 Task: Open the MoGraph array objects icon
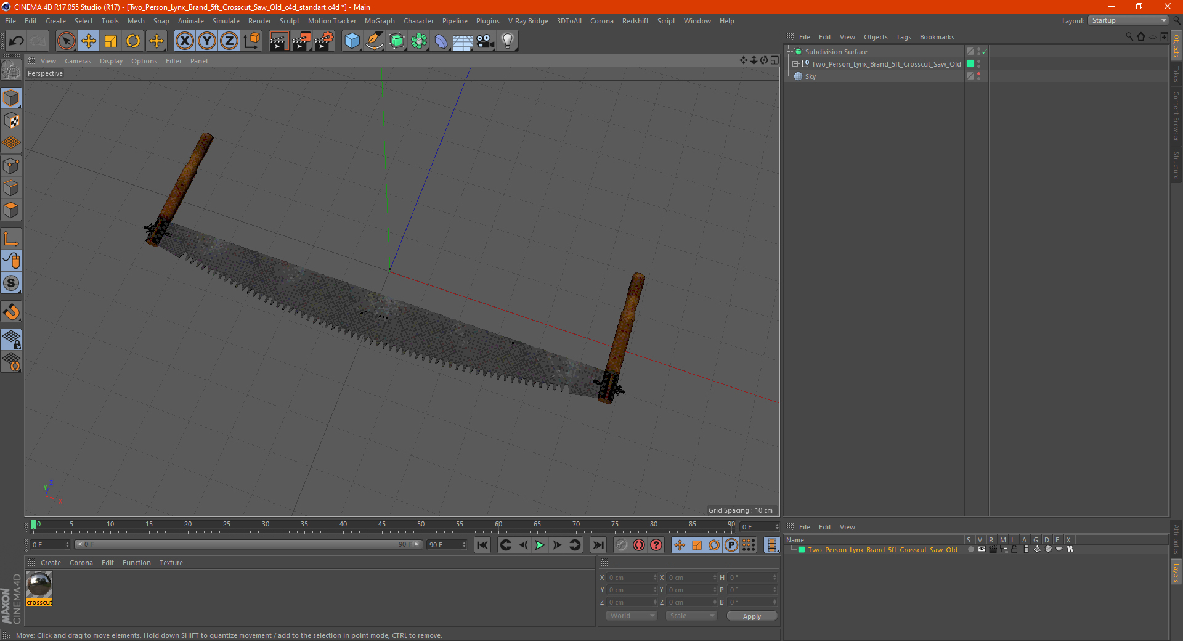(x=419, y=41)
